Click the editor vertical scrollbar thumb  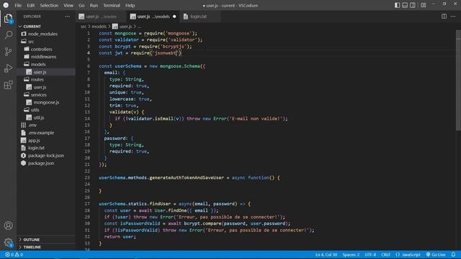458,80
